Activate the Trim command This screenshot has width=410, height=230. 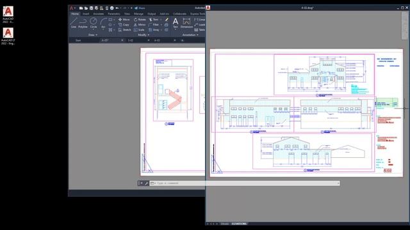point(154,20)
